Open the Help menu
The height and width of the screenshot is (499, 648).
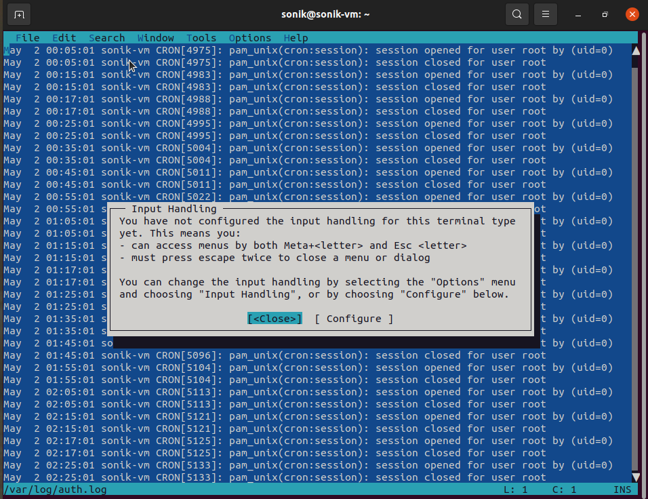[x=296, y=38]
